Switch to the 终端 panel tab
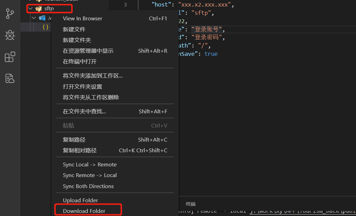The width and height of the screenshot is (356, 216). coord(190,204)
